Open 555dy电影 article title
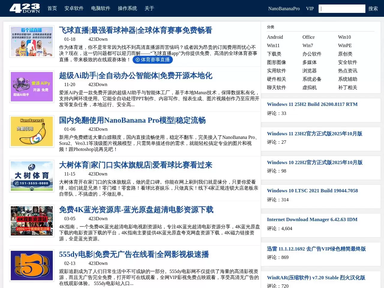The height and width of the screenshot is (288, 384). (x=134, y=254)
